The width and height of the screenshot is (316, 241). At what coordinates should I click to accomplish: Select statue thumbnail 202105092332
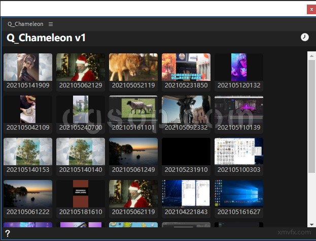tap(186, 113)
